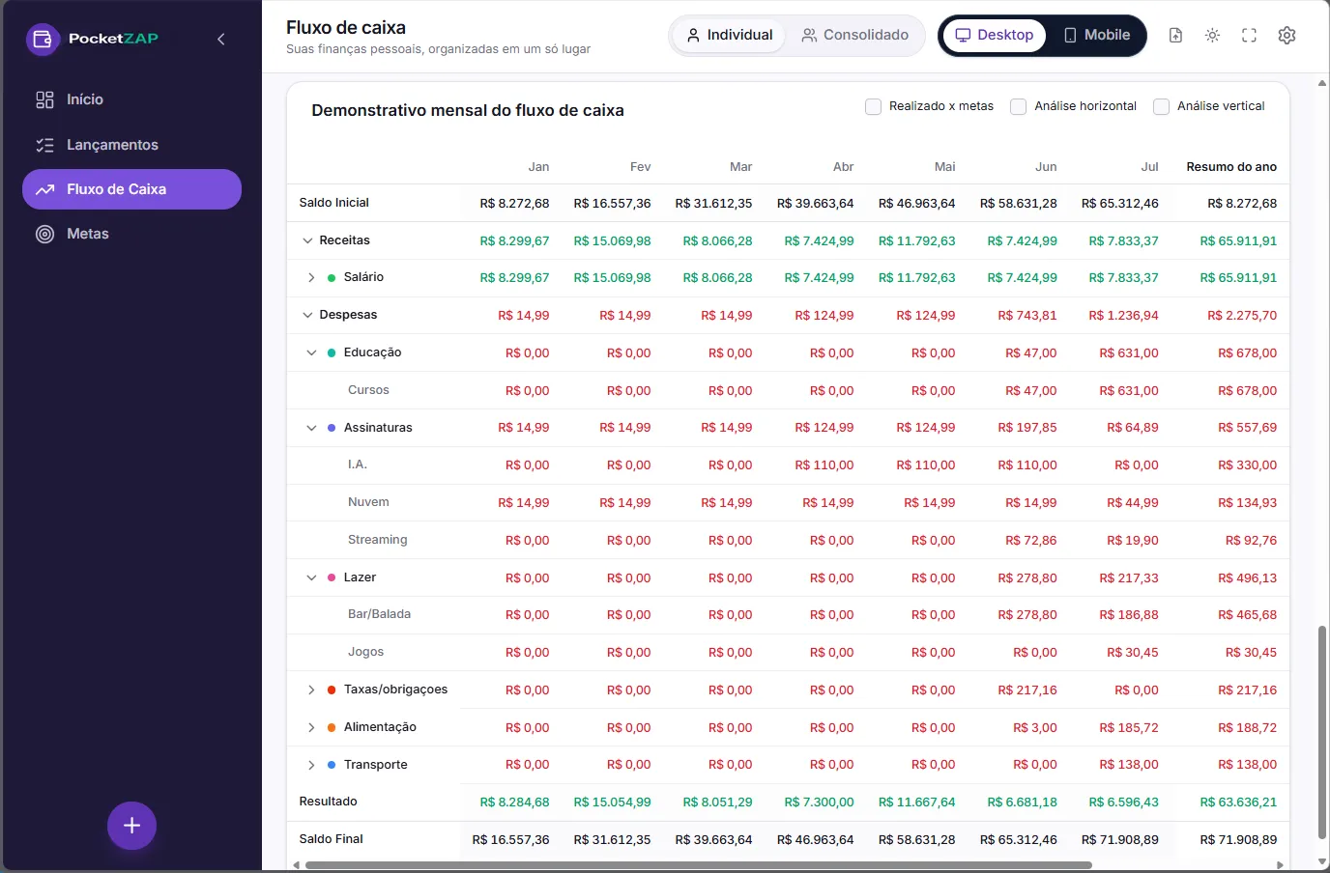The image size is (1330, 873).
Task: Click the Resultado row label
Action: pyautogui.click(x=328, y=802)
